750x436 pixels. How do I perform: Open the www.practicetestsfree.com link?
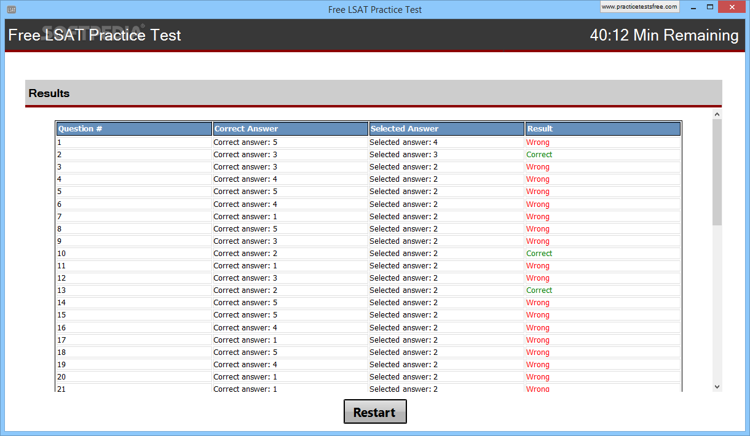tap(639, 7)
